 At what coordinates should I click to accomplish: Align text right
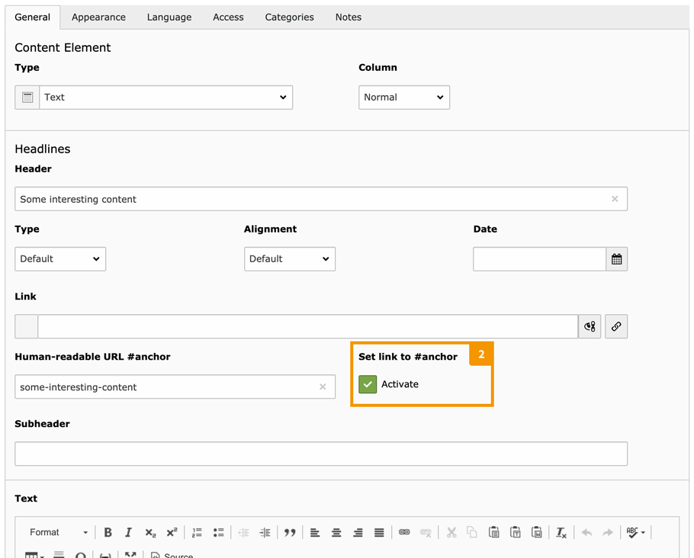click(x=358, y=532)
